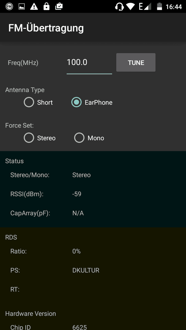This screenshot has height=330, width=186.
Task: Tap the FM-Übertragung title
Action: [x=46, y=28]
